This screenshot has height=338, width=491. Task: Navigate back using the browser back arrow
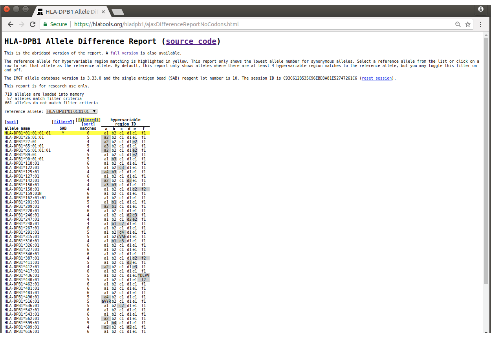pyautogui.click(x=10, y=24)
